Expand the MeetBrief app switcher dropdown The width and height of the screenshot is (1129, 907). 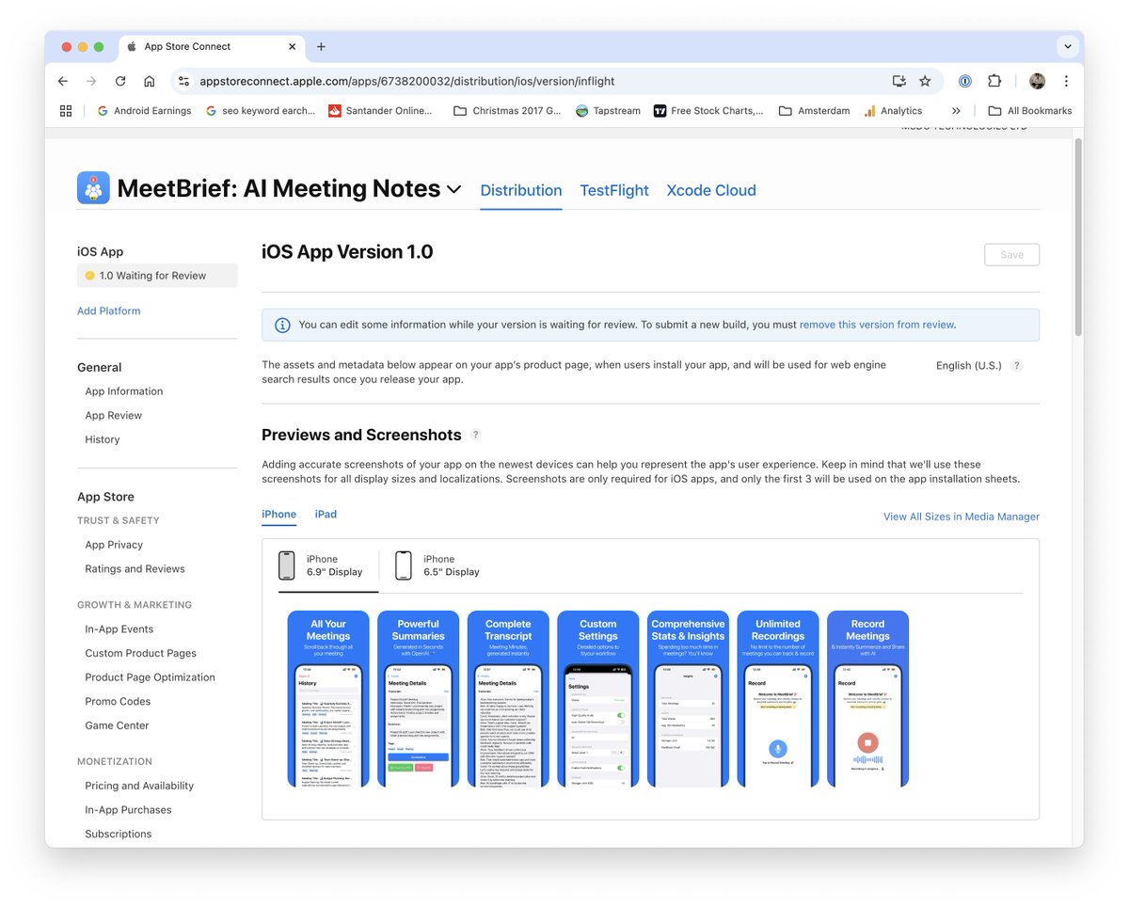453,189
